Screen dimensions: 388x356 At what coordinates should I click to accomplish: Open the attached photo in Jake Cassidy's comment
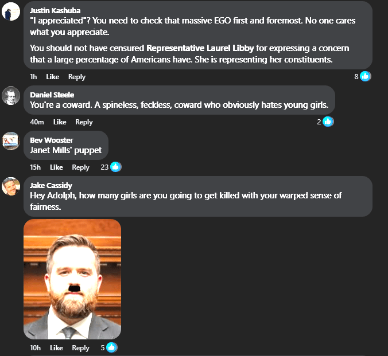tap(72, 279)
